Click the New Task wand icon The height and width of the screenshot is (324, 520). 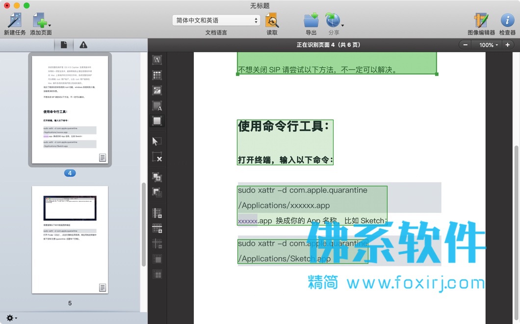15,21
